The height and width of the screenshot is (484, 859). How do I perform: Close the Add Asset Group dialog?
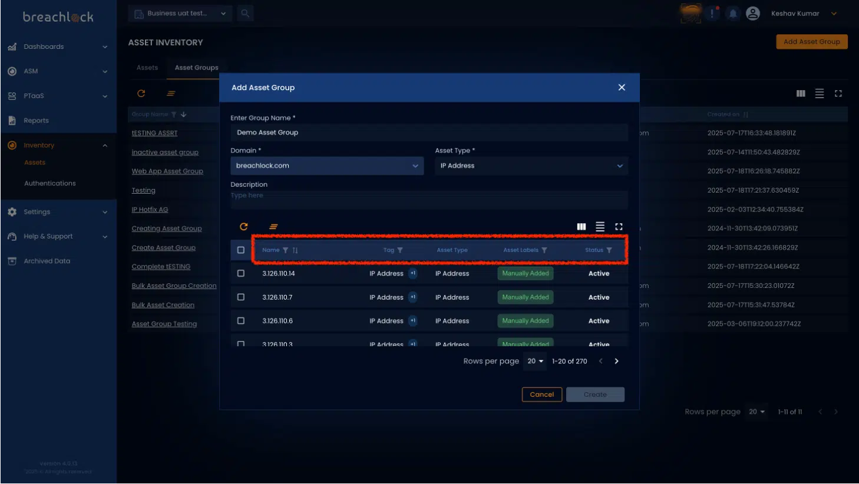click(x=622, y=87)
